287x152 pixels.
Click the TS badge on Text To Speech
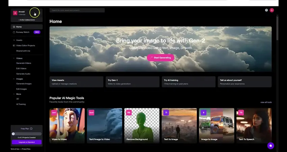pyautogui.click(x=241, y=112)
